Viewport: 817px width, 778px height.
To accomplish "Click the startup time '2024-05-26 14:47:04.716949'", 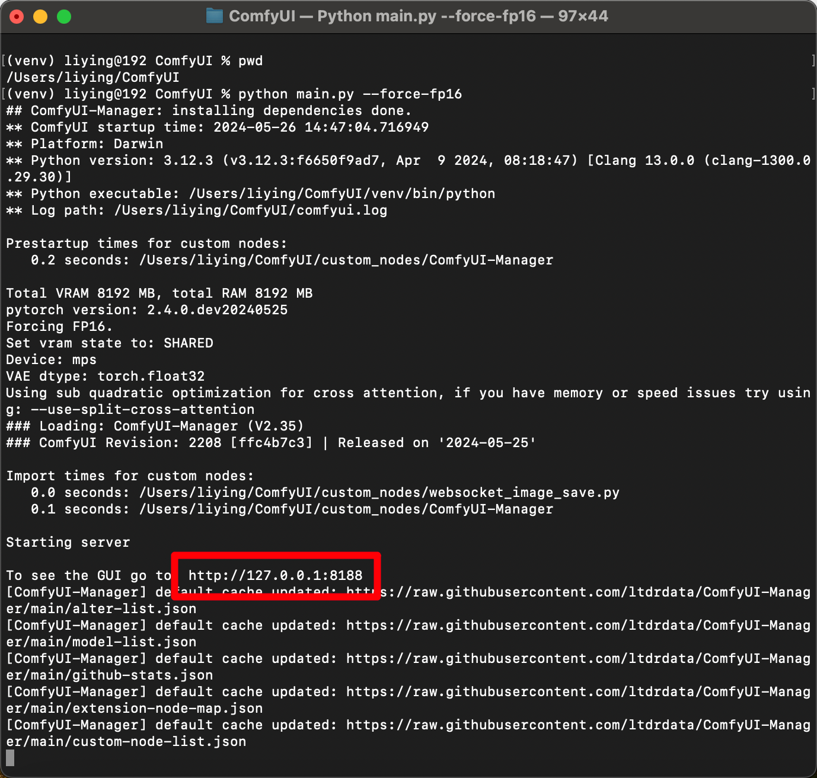I will 321,127.
